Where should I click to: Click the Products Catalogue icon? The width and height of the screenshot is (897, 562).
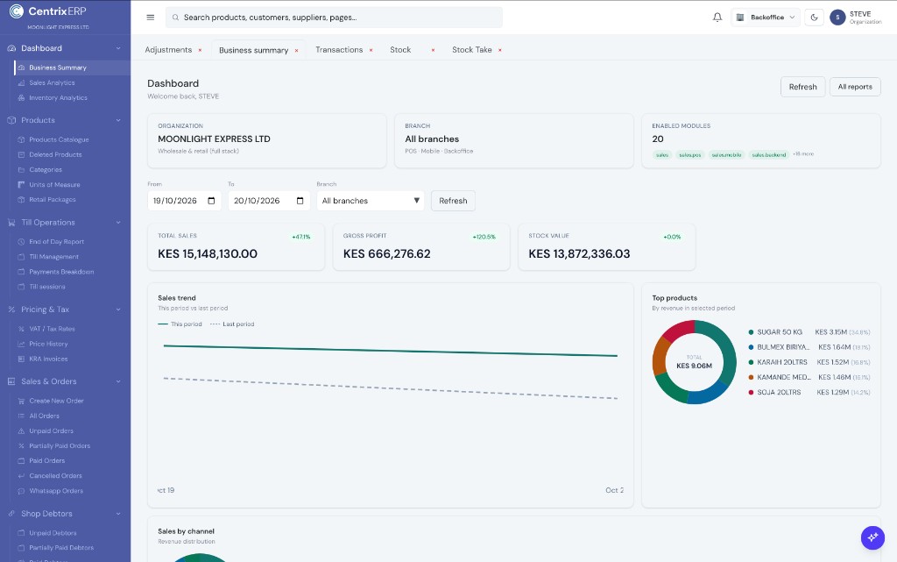point(21,139)
